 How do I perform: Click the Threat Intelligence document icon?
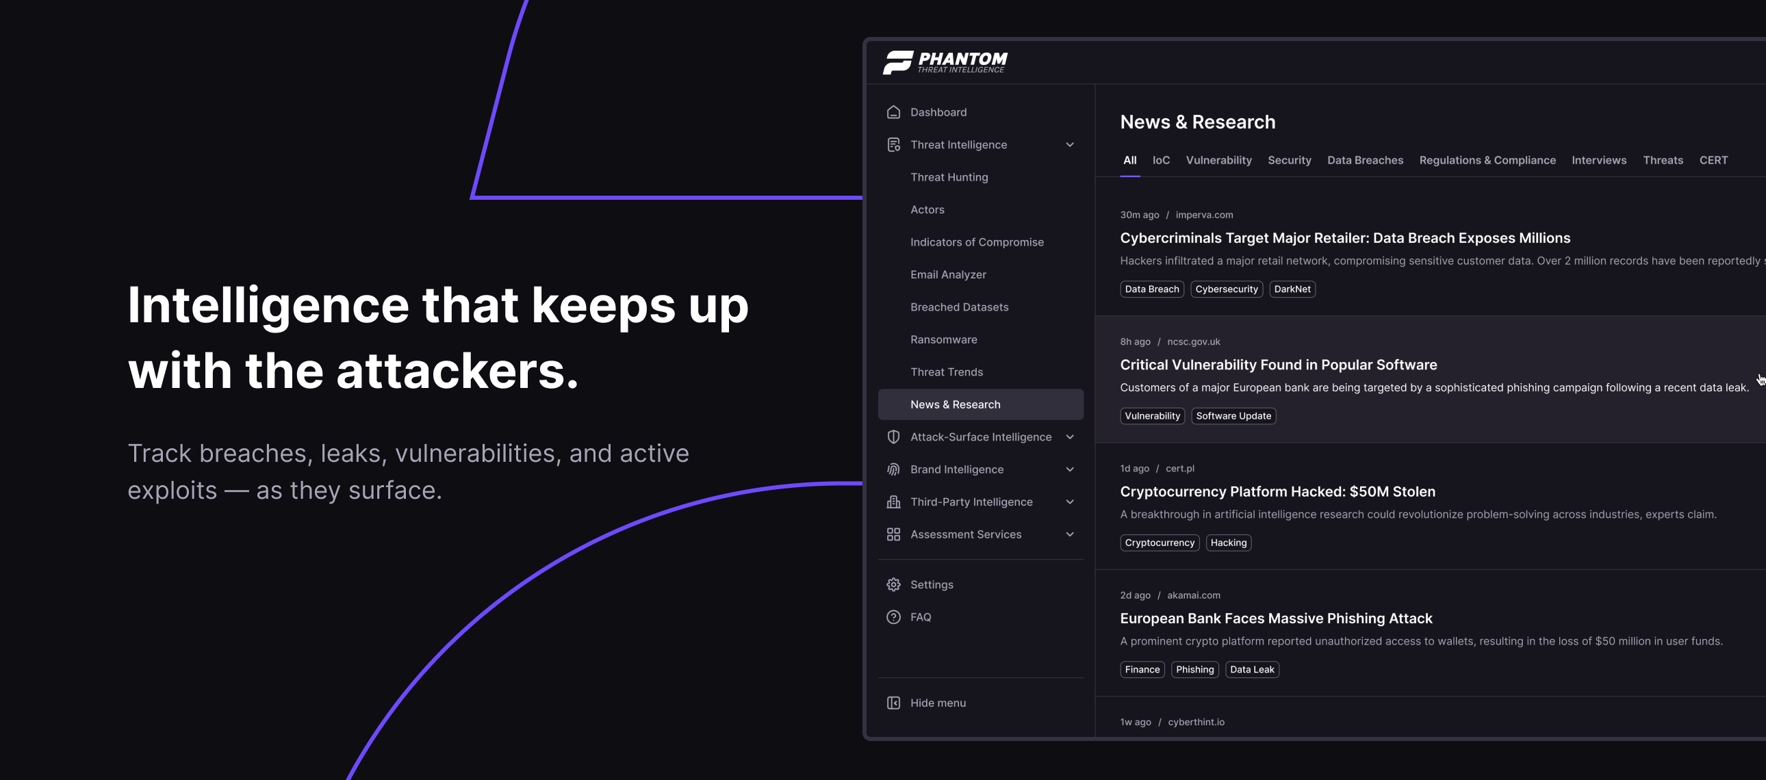pyautogui.click(x=893, y=144)
